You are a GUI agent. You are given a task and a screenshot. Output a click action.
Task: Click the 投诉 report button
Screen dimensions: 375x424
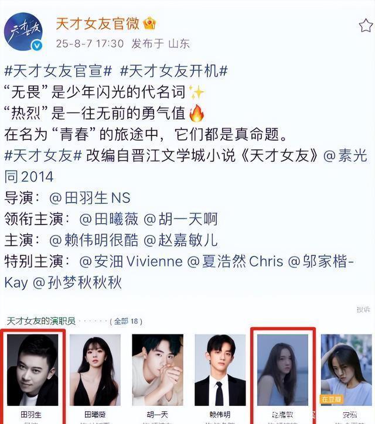tap(363, 309)
